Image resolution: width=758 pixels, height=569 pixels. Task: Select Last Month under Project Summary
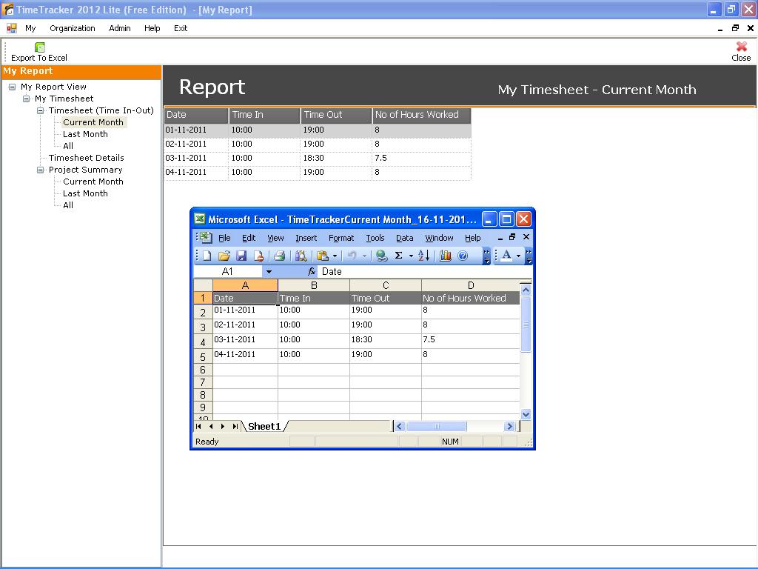click(86, 193)
